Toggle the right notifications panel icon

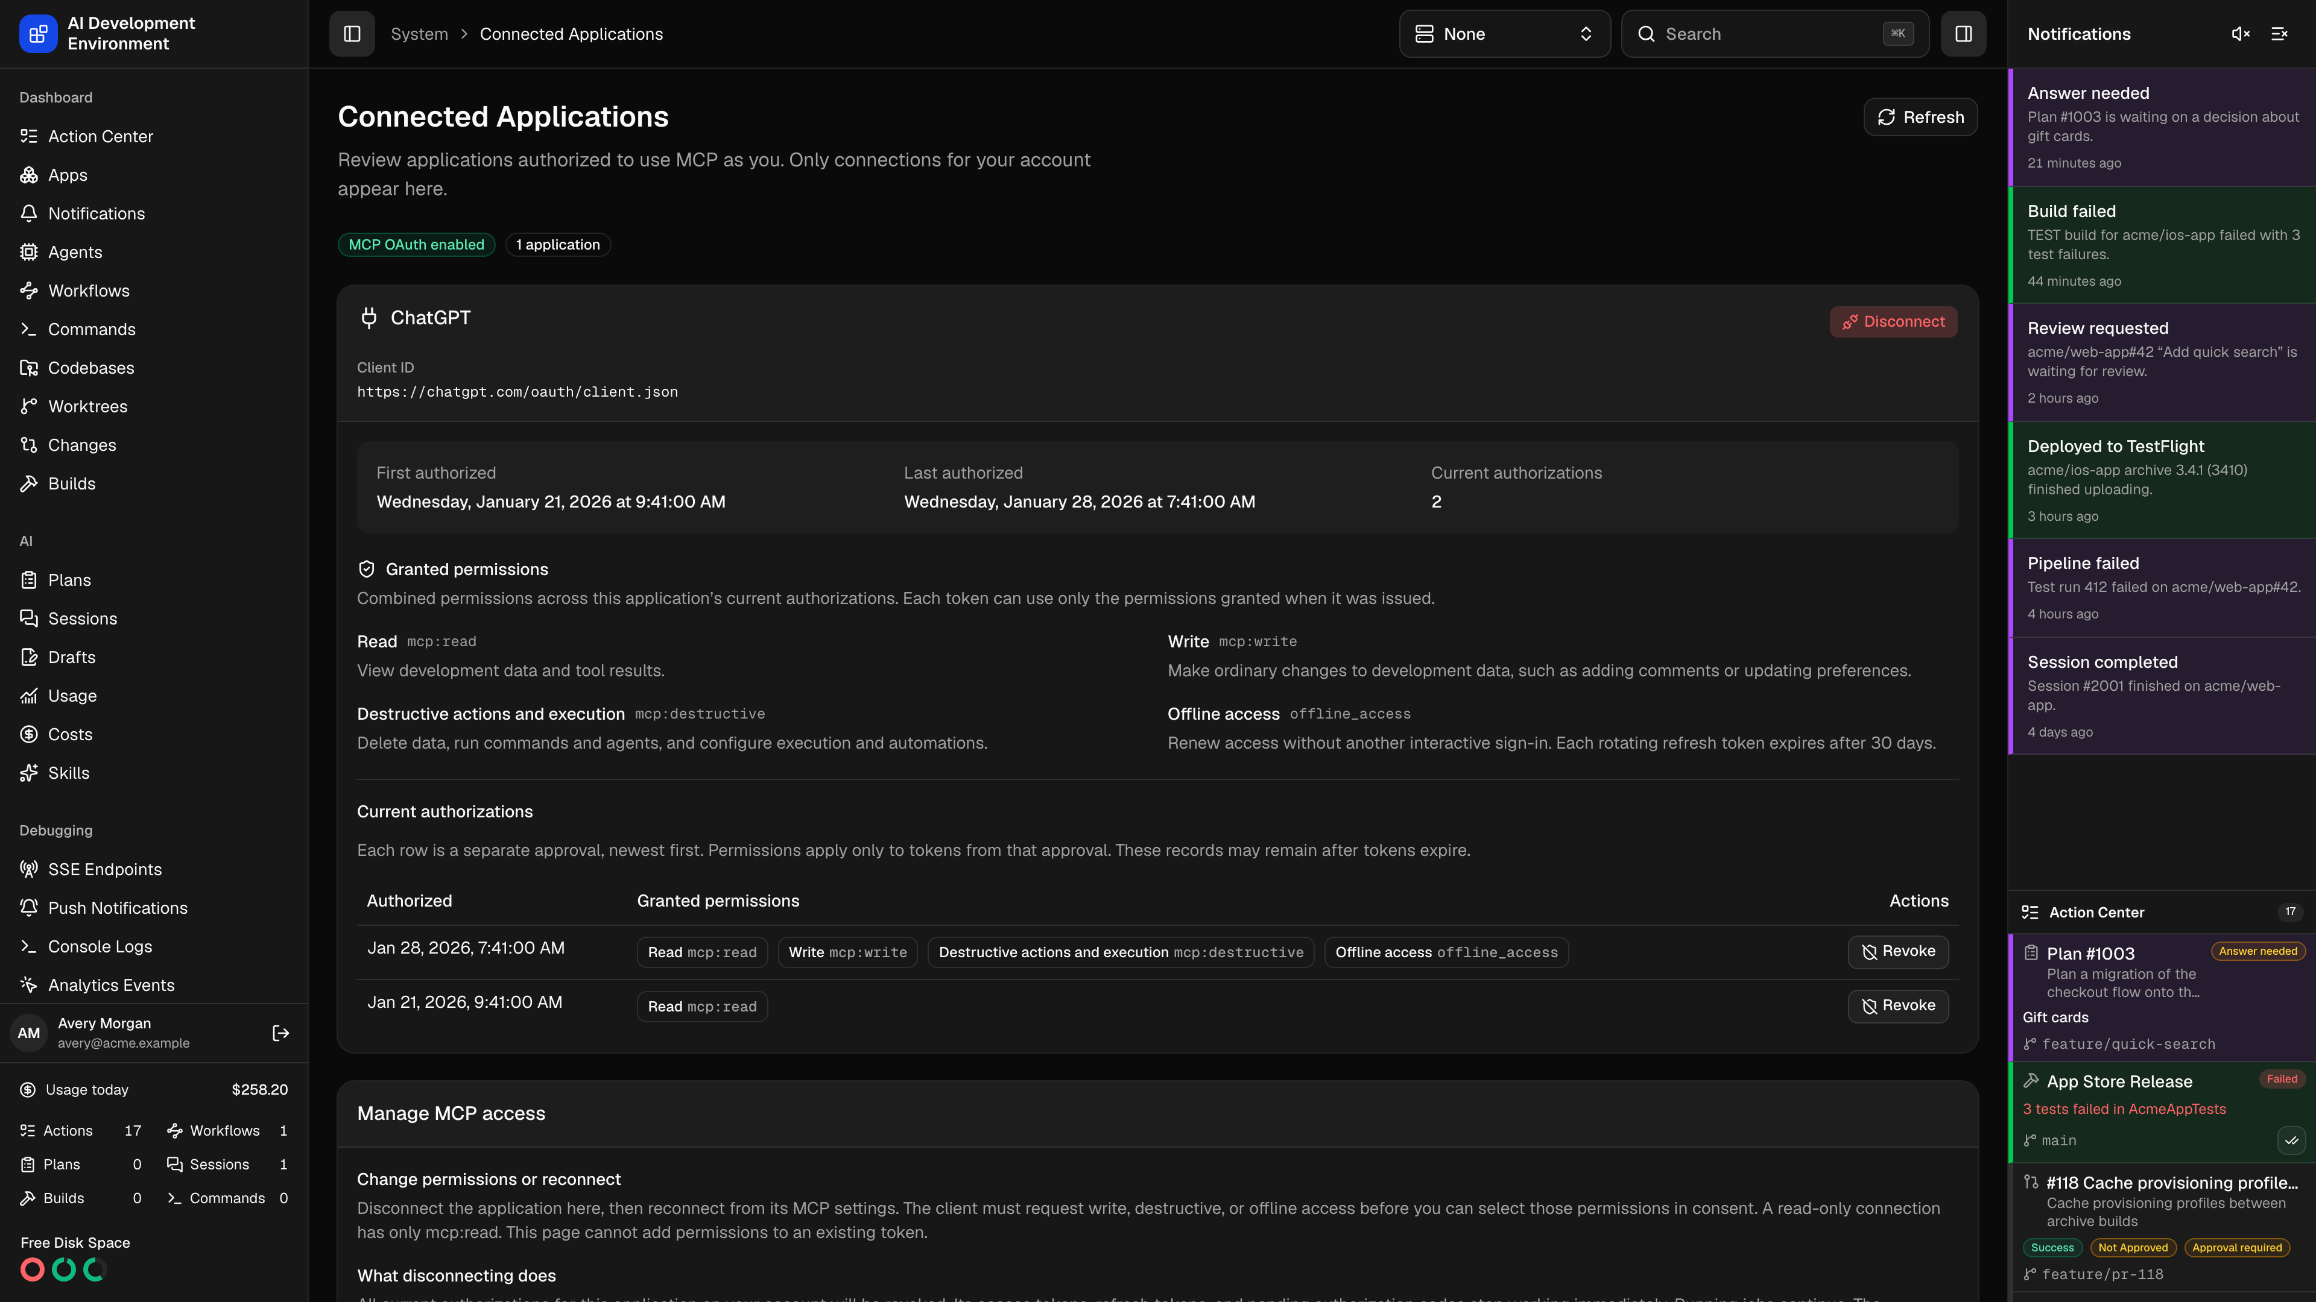click(1964, 33)
